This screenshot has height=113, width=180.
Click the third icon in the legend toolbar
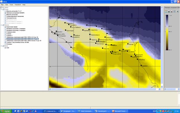click(x=172, y=11)
